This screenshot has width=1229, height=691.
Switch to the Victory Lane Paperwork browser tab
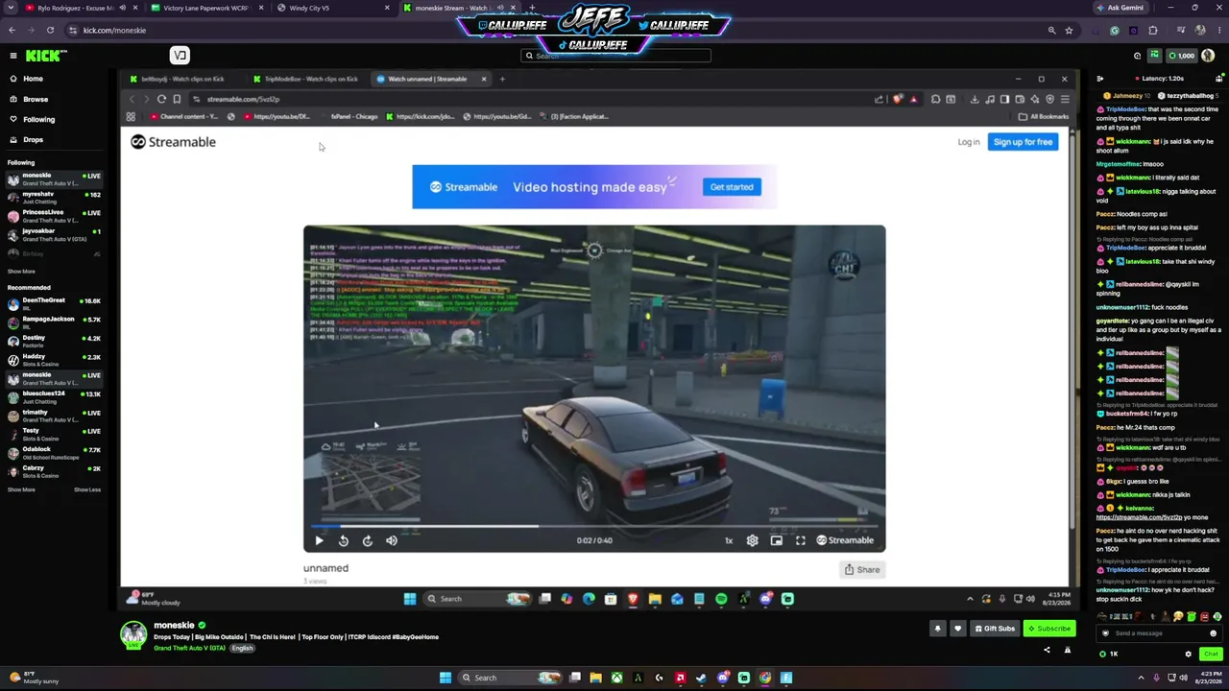click(205, 8)
